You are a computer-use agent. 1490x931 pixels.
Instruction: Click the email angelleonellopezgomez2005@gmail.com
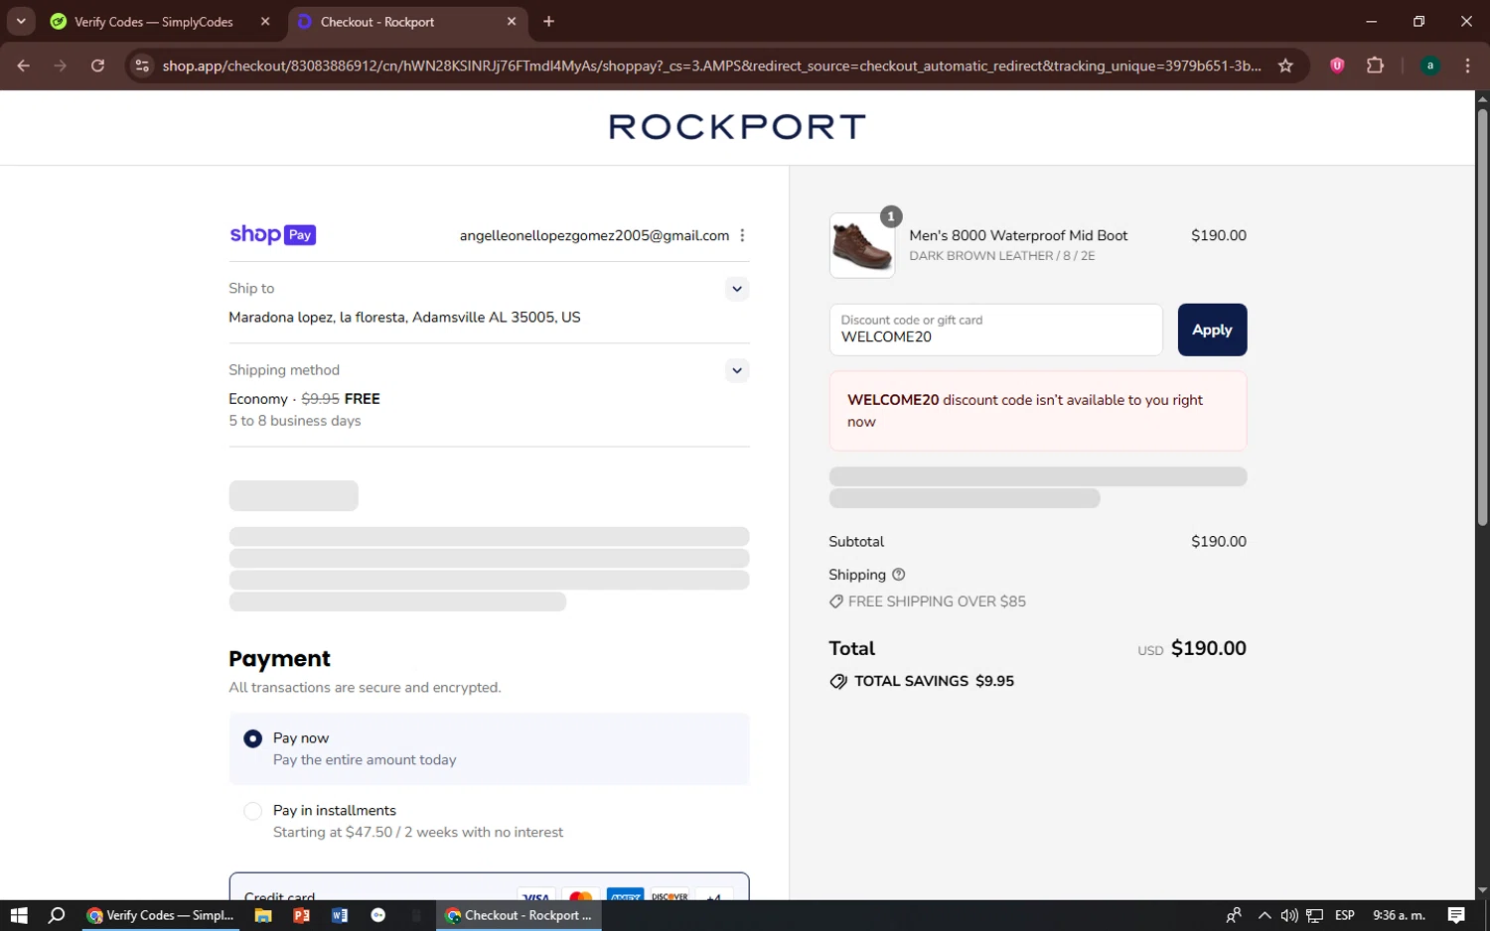pos(594,235)
